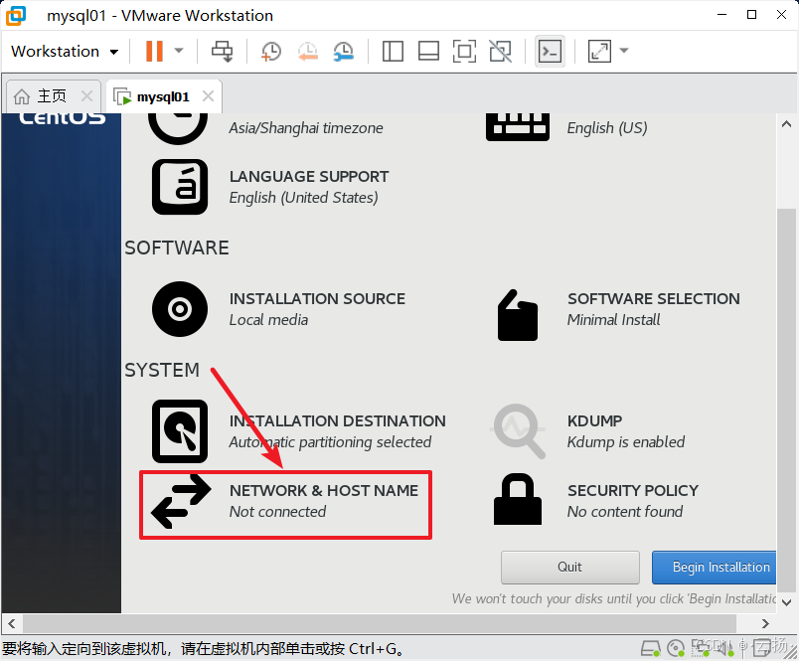The image size is (799, 661).
Task: Click the Unity mode icon
Action: tap(501, 51)
